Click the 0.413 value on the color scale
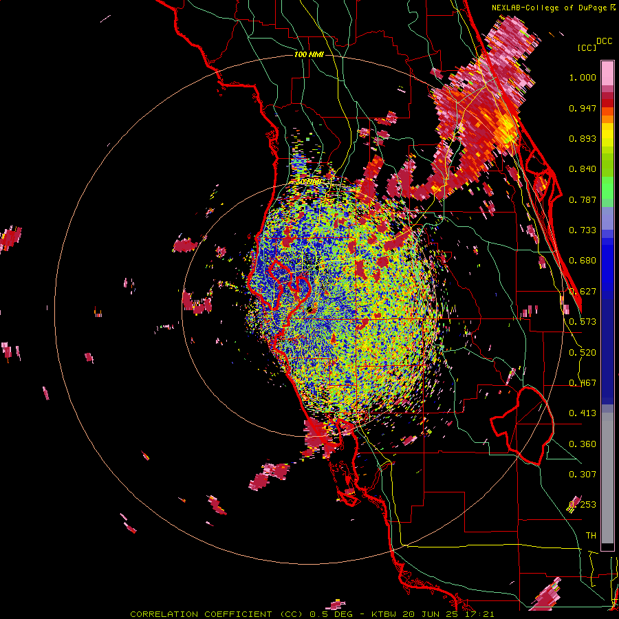 click(x=583, y=413)
